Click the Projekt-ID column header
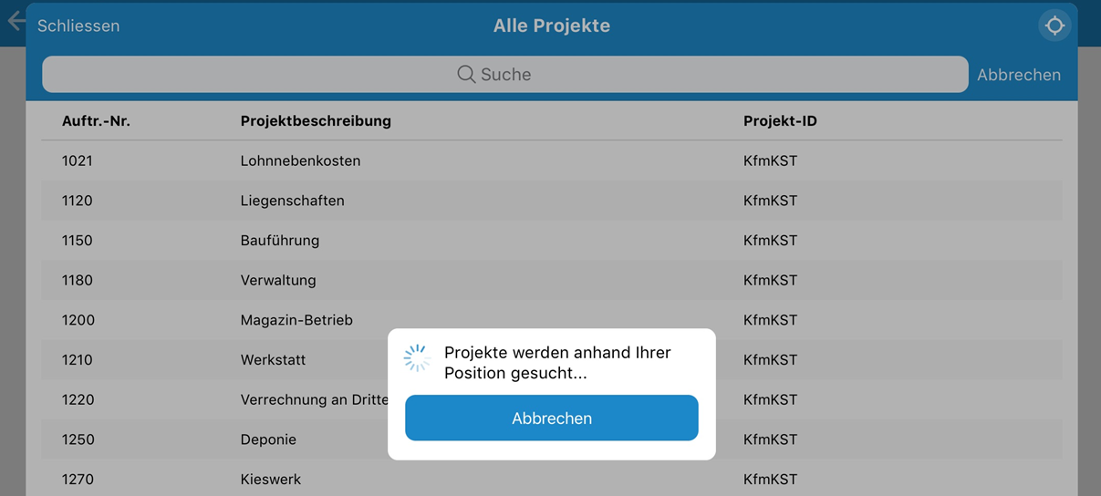Screen dimensions: 1101x496 780,120
